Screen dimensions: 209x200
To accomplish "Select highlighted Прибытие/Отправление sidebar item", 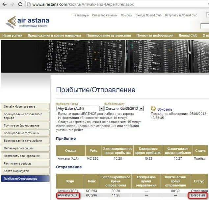I will click(25, 179).
